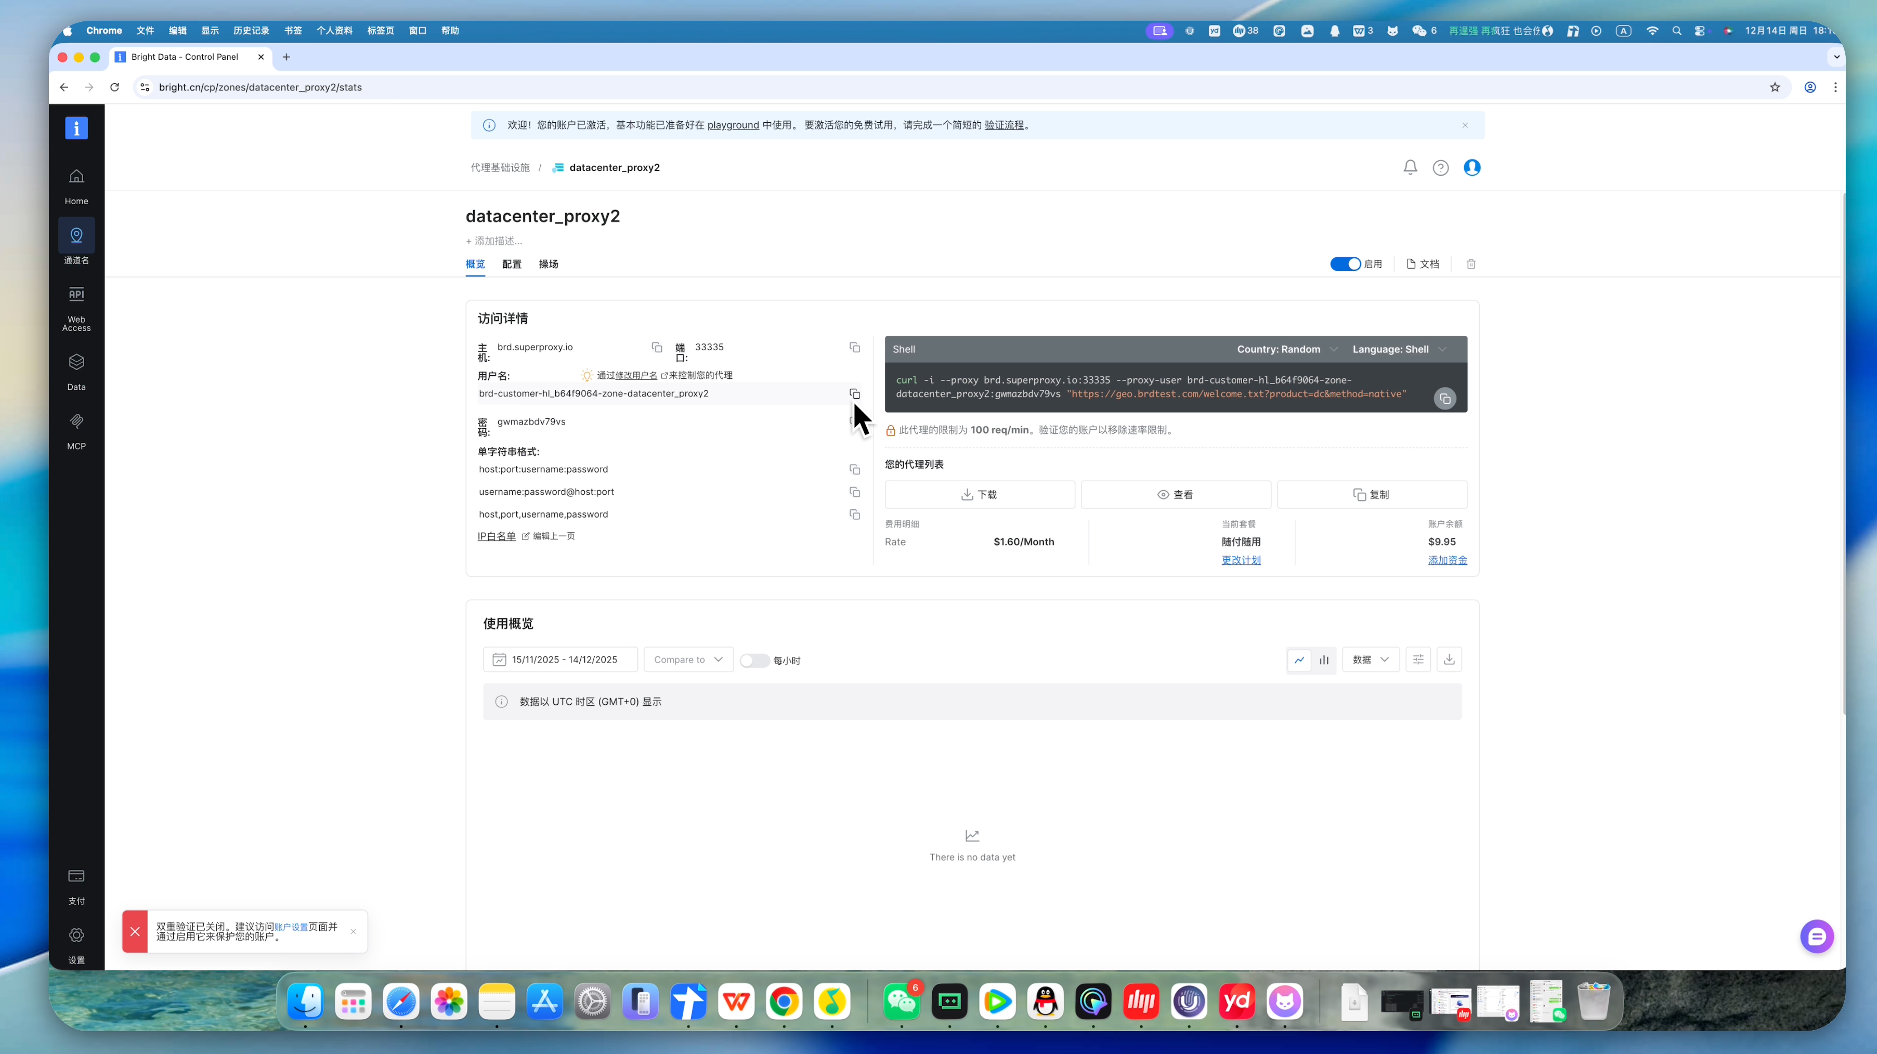This screenshot has height=1054, width=1877.
Task: Click the 下载 proxy list button
Action: (979, 495)
